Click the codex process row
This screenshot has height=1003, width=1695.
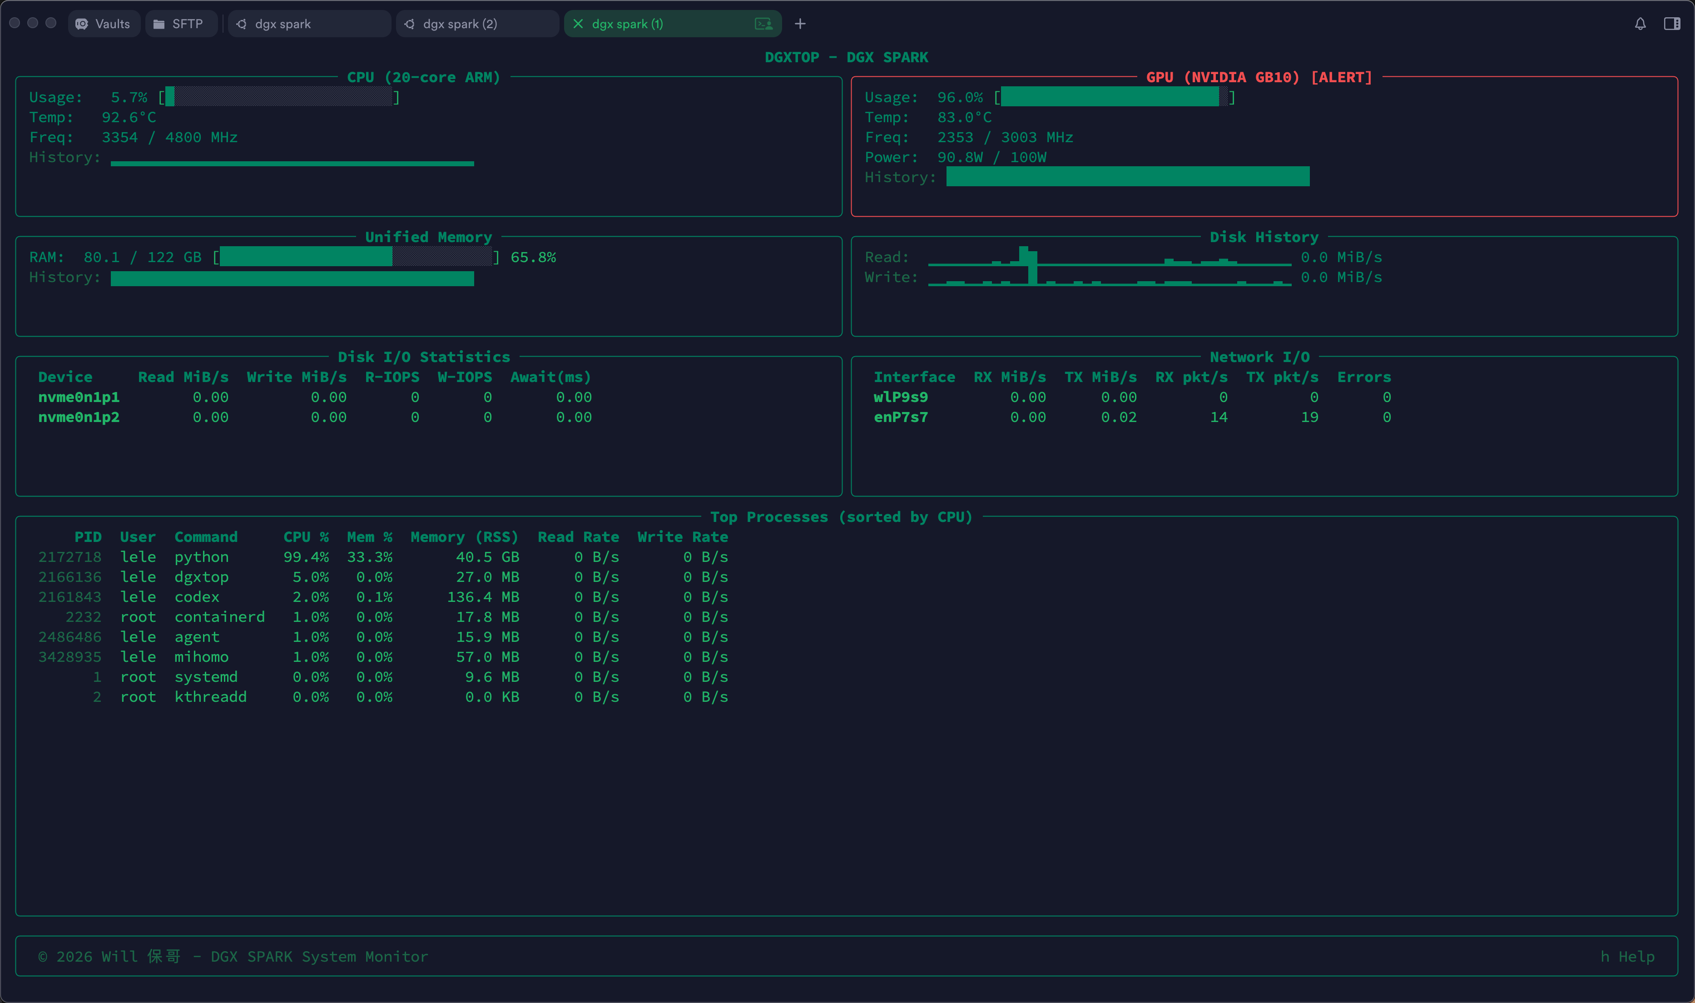[x=383, y=597]
